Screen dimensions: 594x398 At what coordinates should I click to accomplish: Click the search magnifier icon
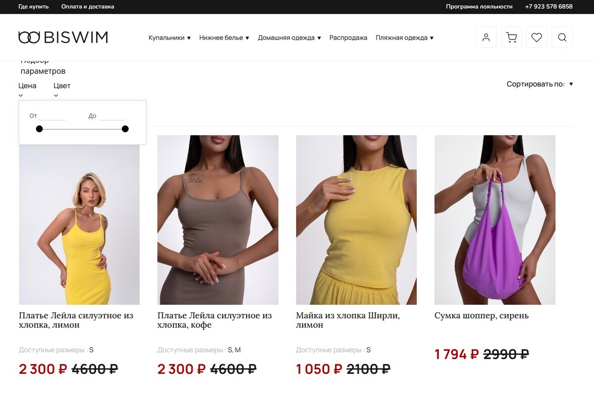click(562, 37)
